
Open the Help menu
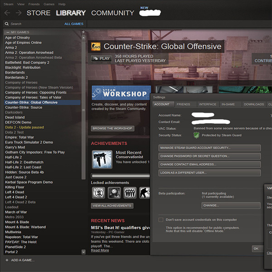point(62,4)
